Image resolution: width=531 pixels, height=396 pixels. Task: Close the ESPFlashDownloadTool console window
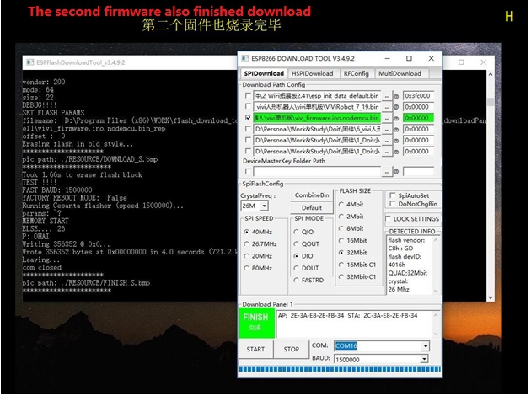tap(483, 62)
